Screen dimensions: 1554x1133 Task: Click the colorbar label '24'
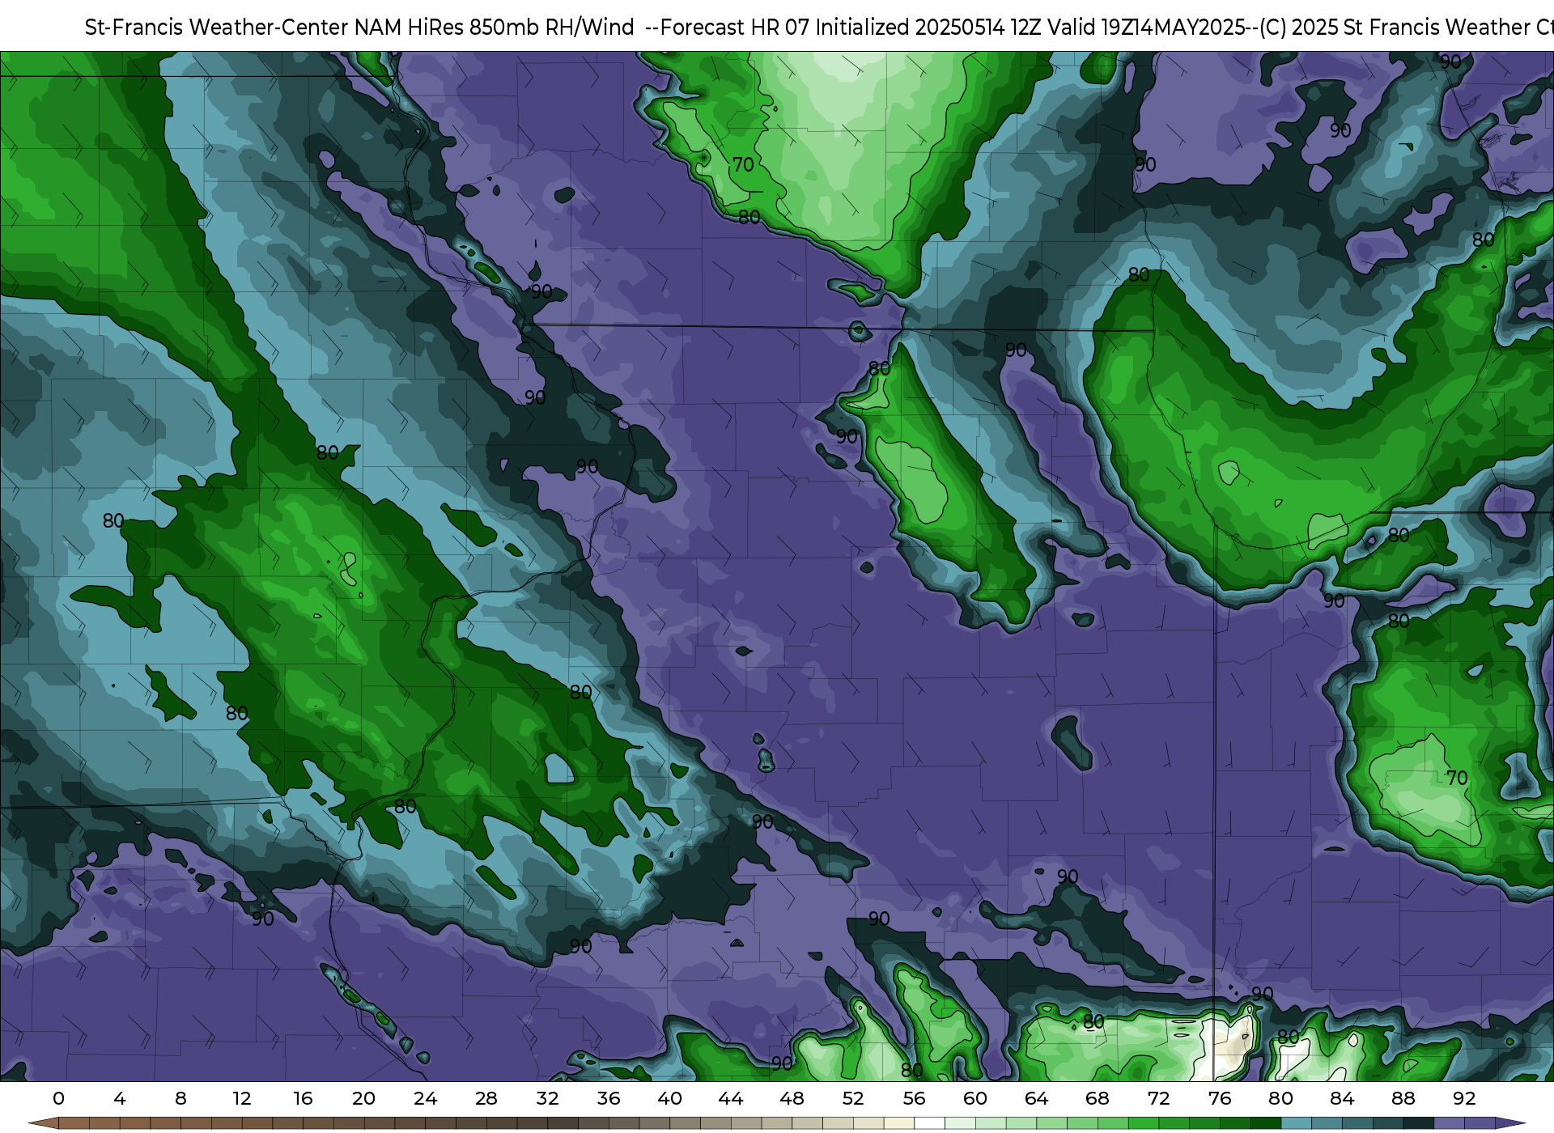tap(425, 1098)
